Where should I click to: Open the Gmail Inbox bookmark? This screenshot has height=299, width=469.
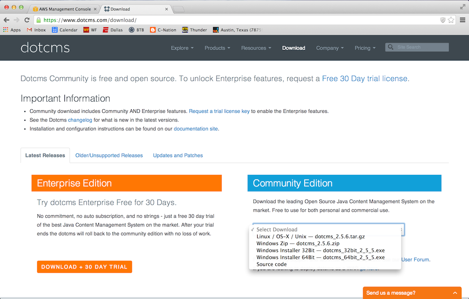[36, 30]
